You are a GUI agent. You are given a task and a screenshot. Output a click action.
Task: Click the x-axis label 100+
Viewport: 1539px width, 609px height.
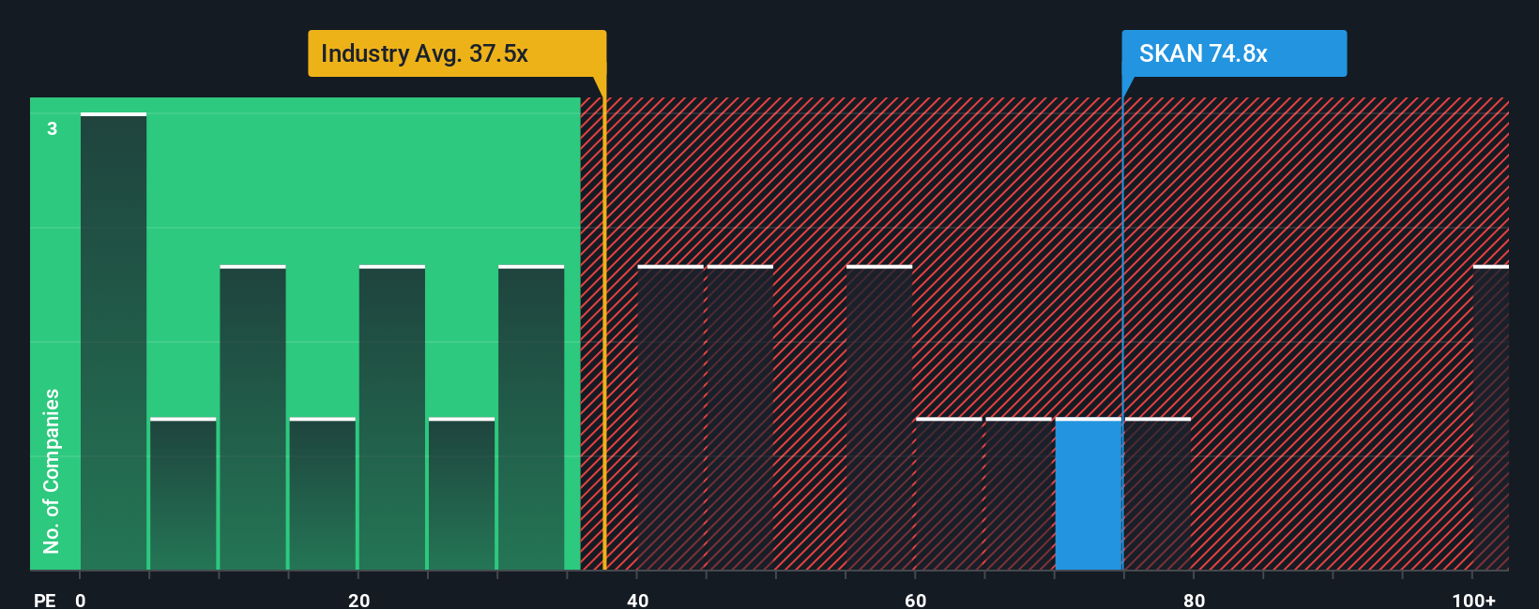tap(1473, 601)
